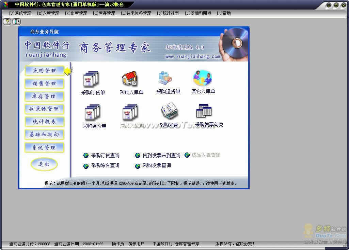Click the 其它入库单 text label
The image size is (349, 250).
click(x=203, y=91)
